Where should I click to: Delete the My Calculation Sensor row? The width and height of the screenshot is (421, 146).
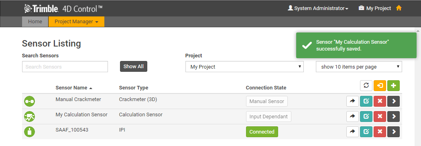click(x=380, y=116)
